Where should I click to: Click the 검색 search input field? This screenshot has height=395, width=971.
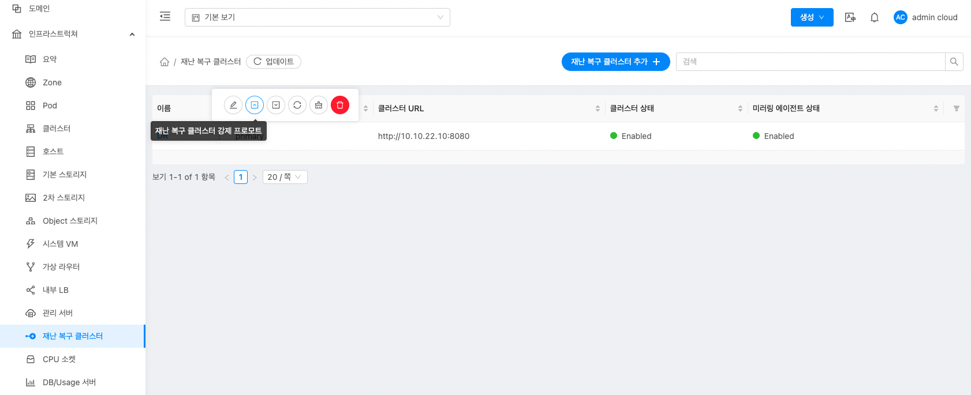[811, 62]
